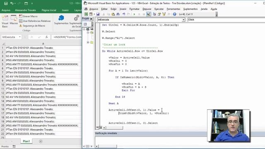The width and height of the screenshot is (265, 149).
Task: Open Excel Name Box dropdown arrow
Action: pyautogui.click(x=20, y=37)
